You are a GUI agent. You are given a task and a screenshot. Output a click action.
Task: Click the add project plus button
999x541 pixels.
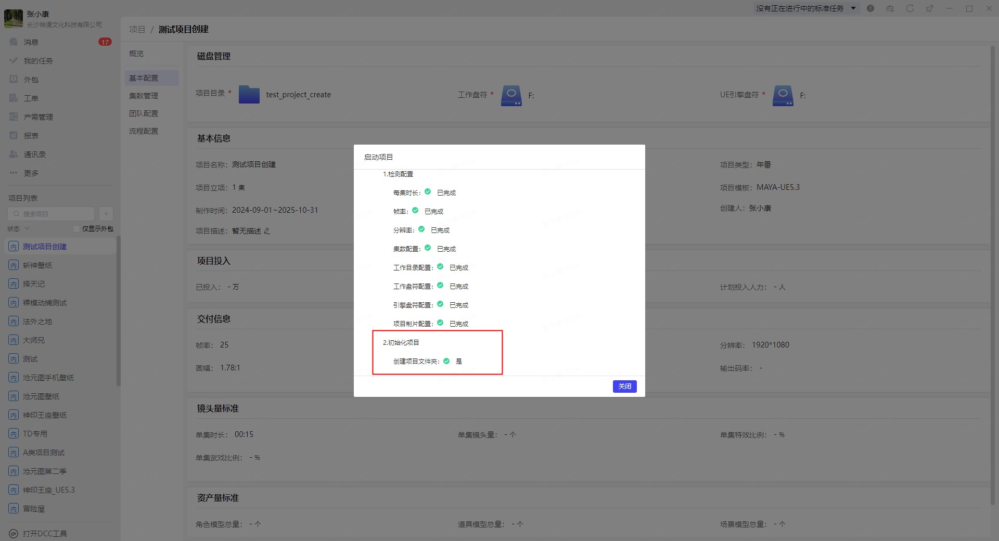pos(106,214)
